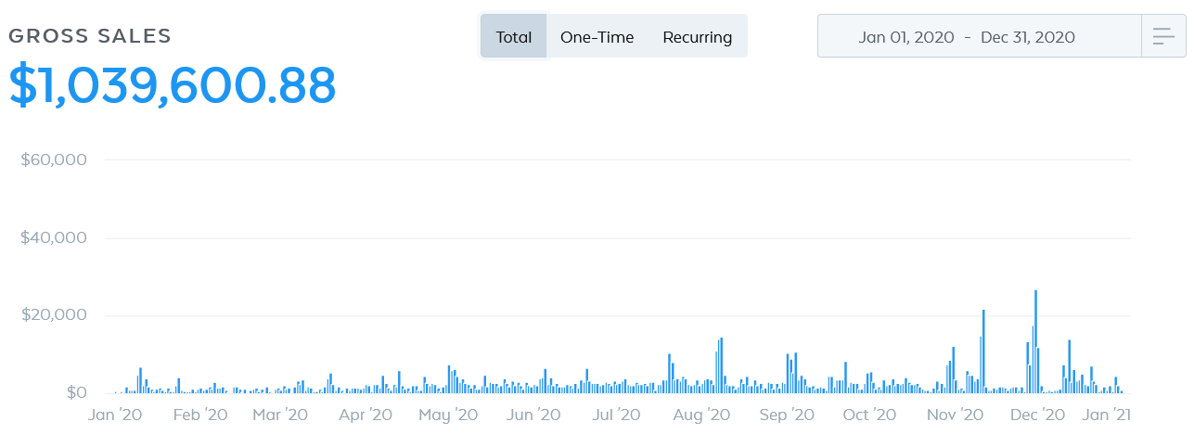The image size is (1194, 447).
Task: Click the Mar '20 axis label
Action: click(281, 415)
